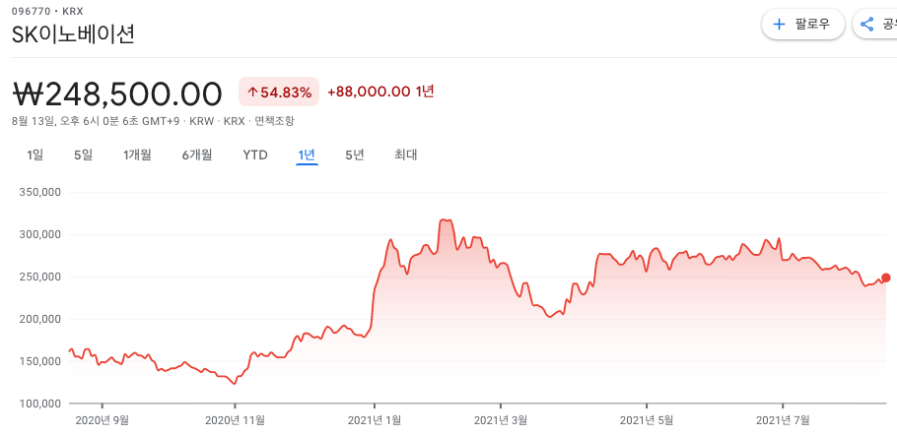Viewport: 897px width, 436px height.
Task: Click the 2020년 11월 axis label
Action: coord(235,420)
